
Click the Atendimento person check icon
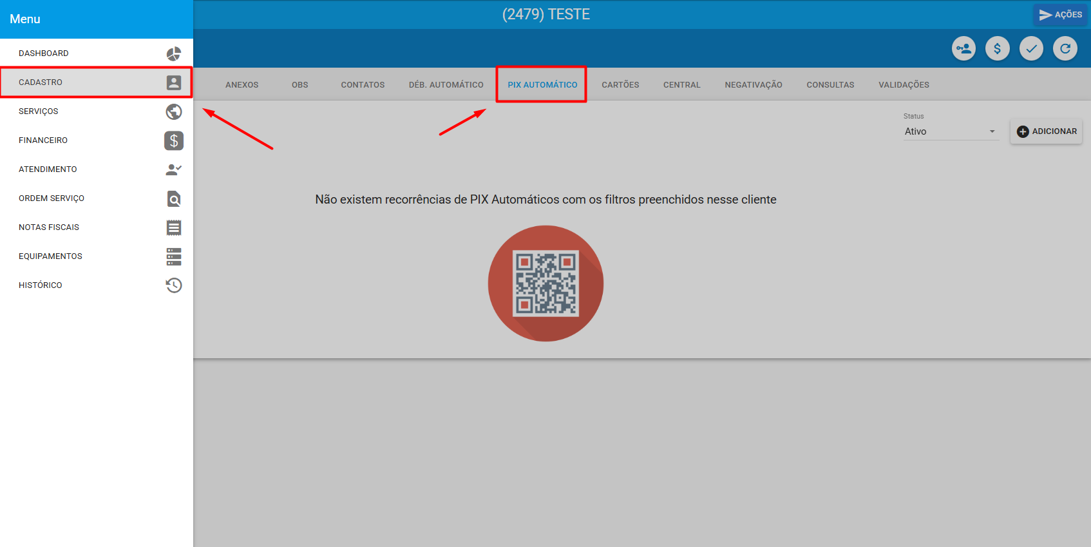[x=174, y=169]
